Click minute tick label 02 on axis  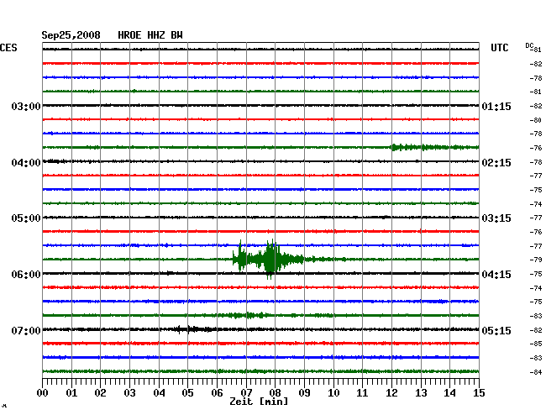click(x=100, y=393)
